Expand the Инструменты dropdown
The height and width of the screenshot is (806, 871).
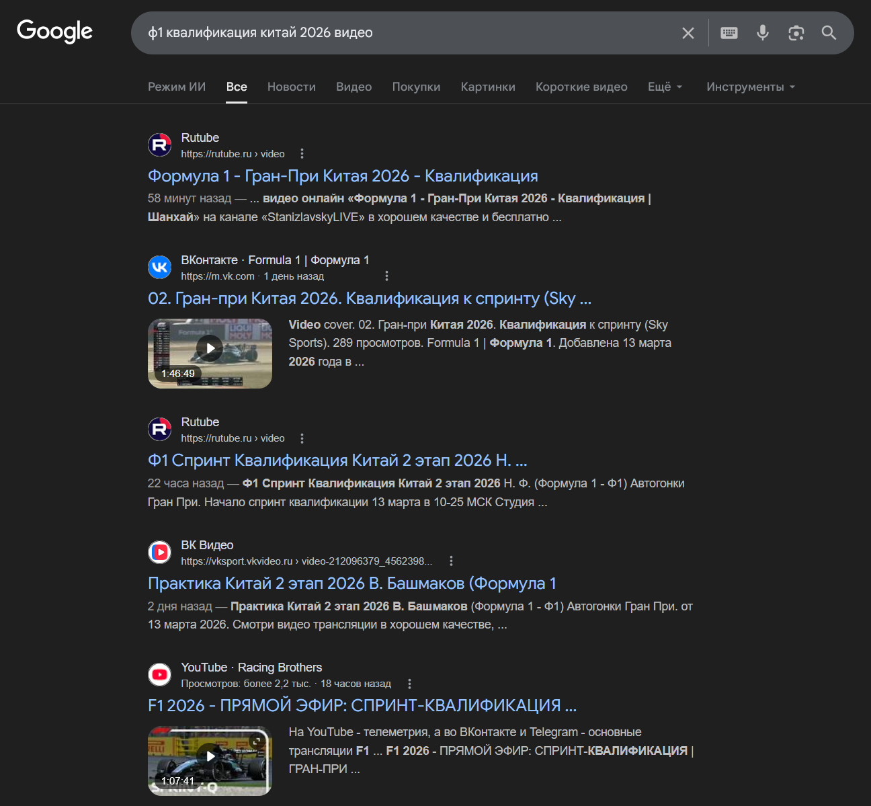click(x=750, y=87)
